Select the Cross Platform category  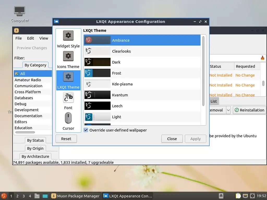pos(33,92)
